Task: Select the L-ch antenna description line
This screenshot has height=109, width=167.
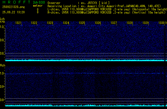Action: click(106, 9)
